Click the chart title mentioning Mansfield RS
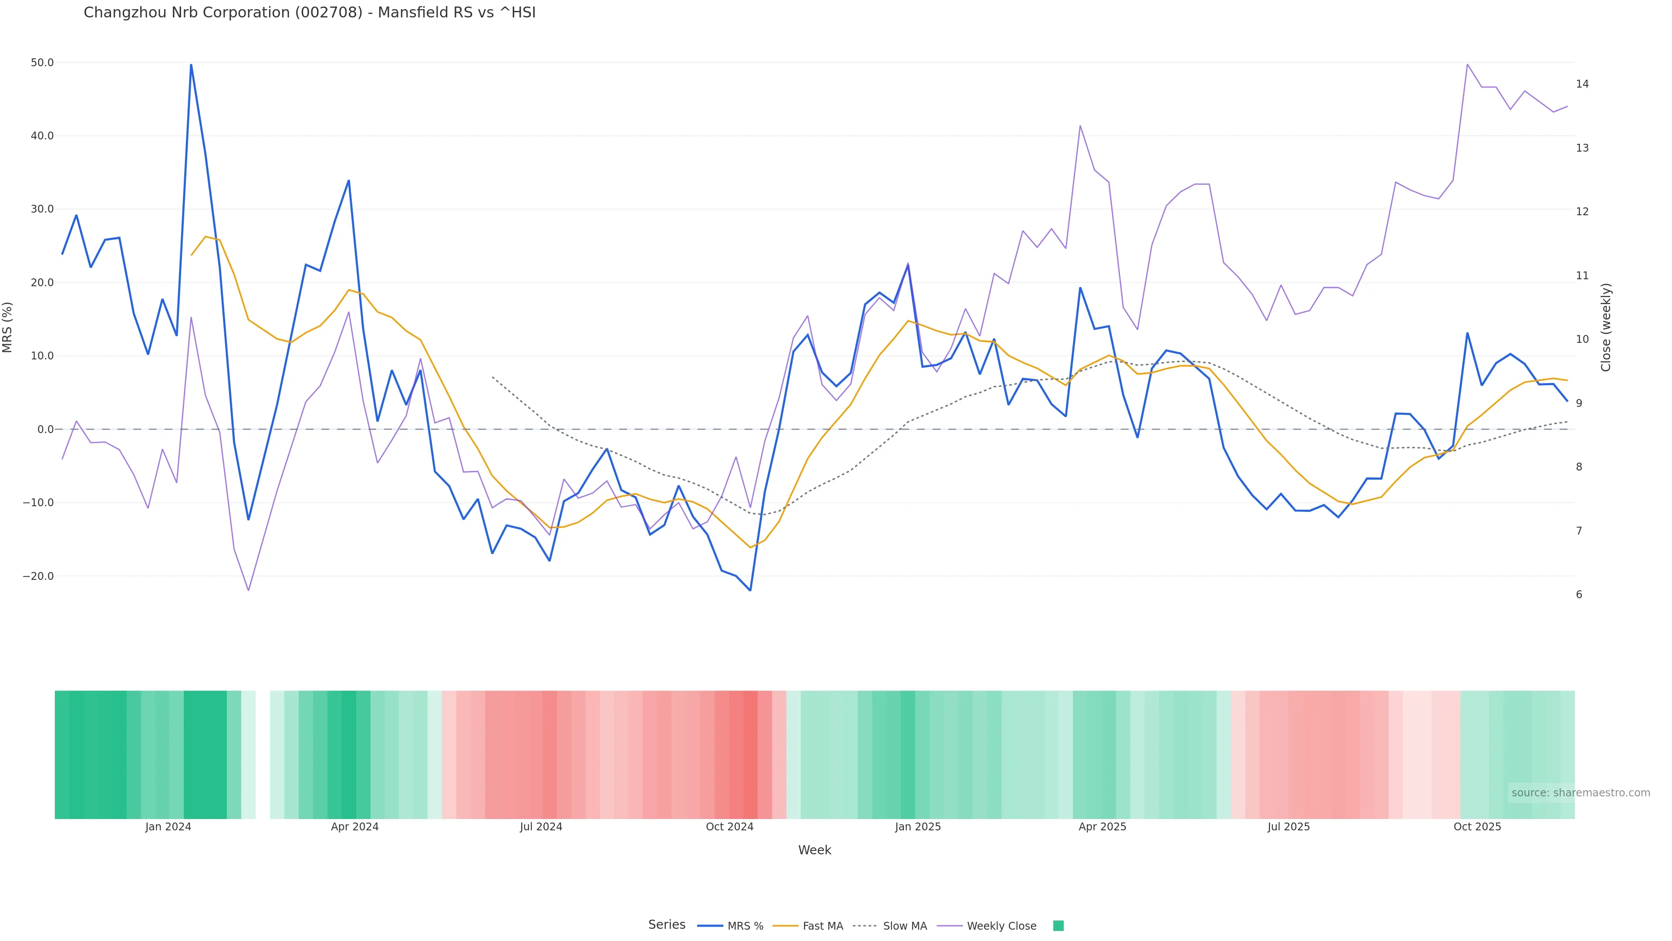 click(310, 12)
